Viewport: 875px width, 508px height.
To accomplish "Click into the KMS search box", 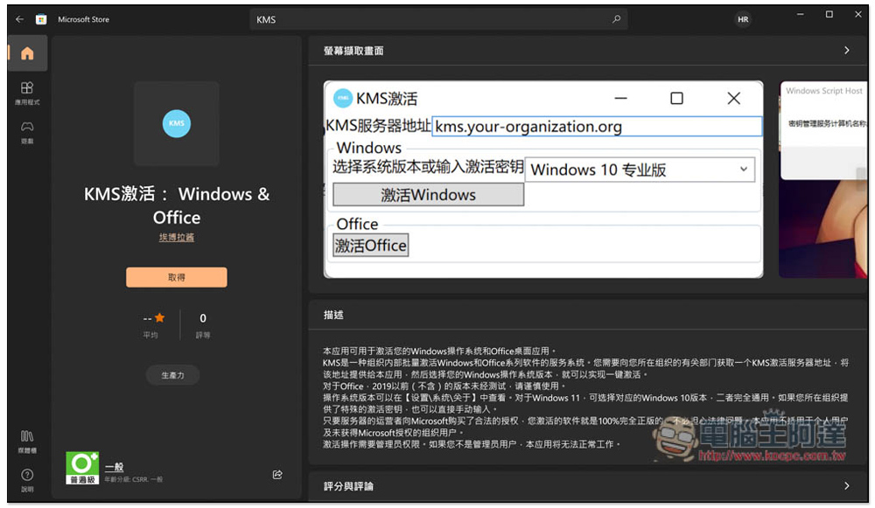I will pos(438,19).
